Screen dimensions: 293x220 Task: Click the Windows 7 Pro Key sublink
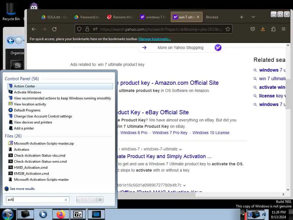170,133
